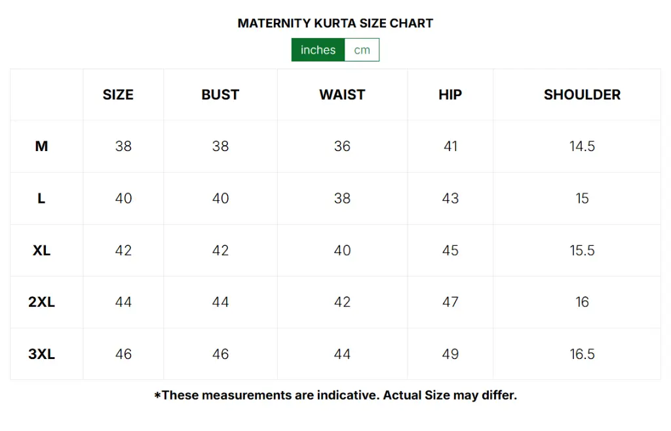Click the hip value 49 for 3XL

click(x=450, y=353)
